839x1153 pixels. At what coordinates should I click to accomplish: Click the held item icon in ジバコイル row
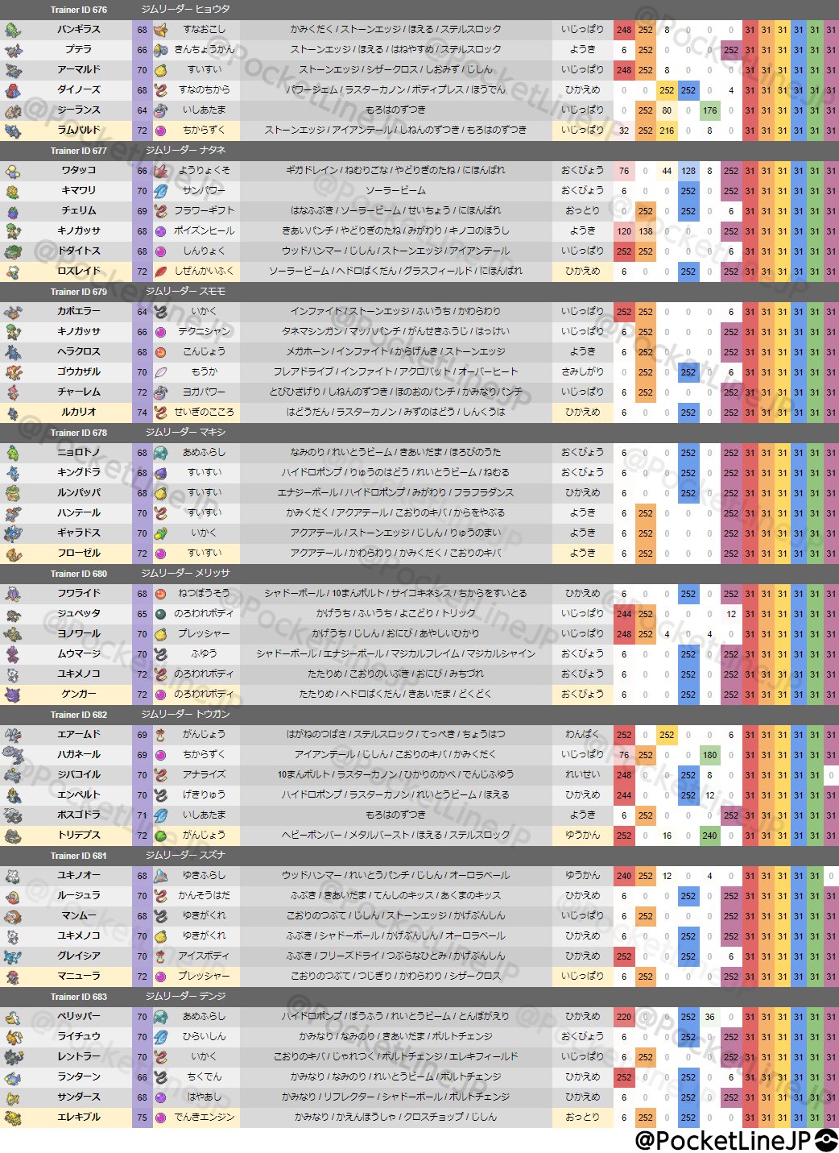tap(161, 775)
